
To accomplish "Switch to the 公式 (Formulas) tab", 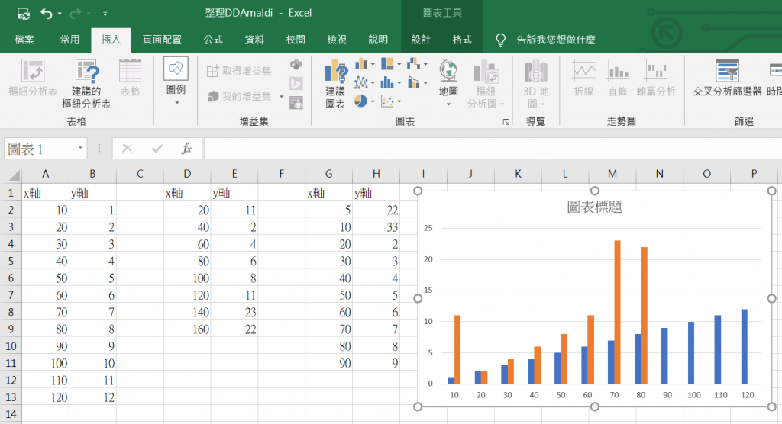I will click(x=213, y=40).
